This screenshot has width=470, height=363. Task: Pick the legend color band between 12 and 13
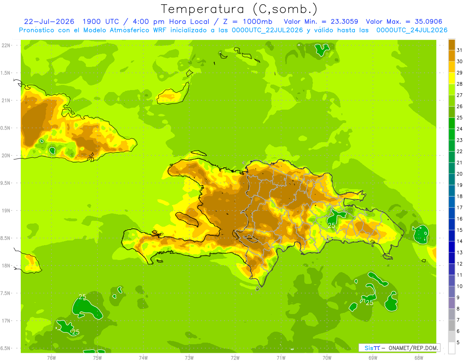pyautogui.click(x=452, y=258)
